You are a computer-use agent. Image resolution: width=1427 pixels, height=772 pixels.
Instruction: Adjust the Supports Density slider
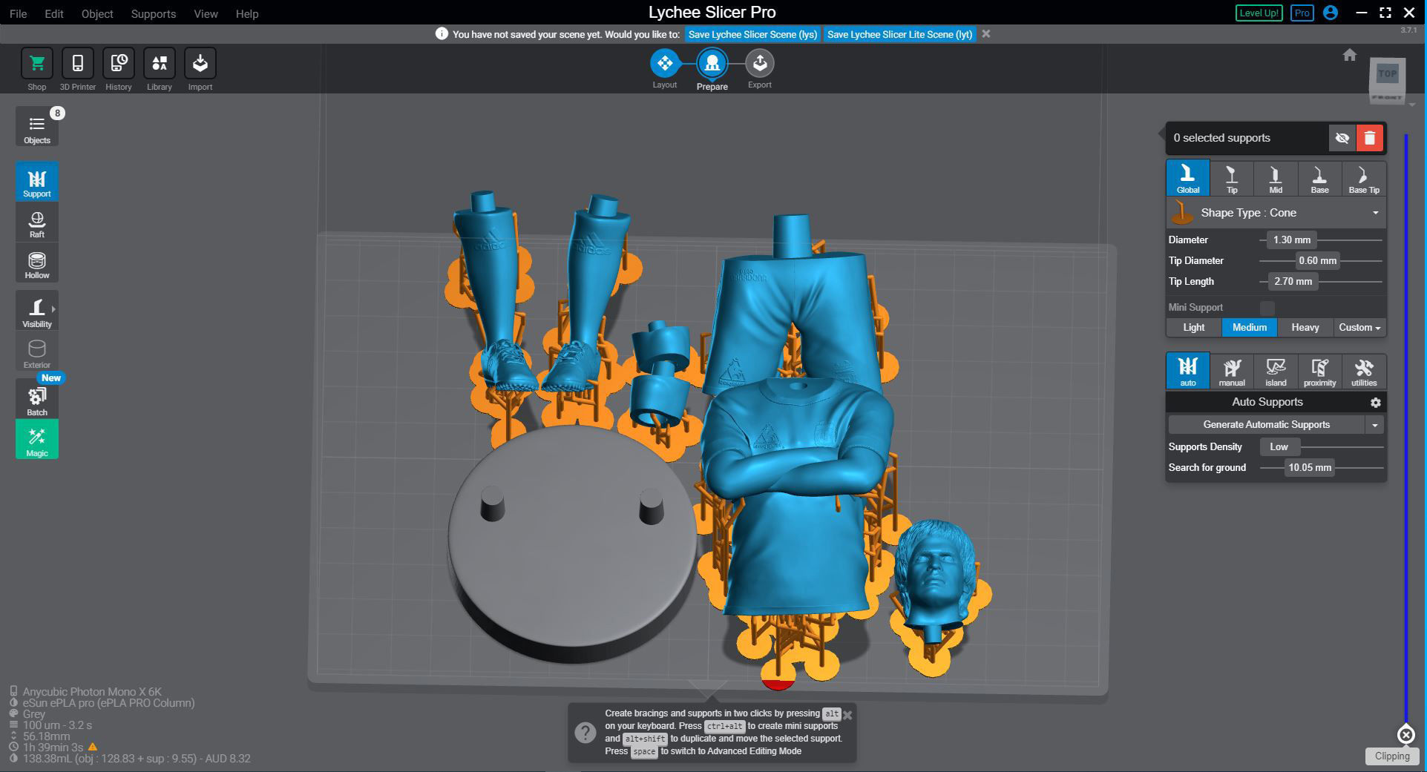[x=1321, y=447]
